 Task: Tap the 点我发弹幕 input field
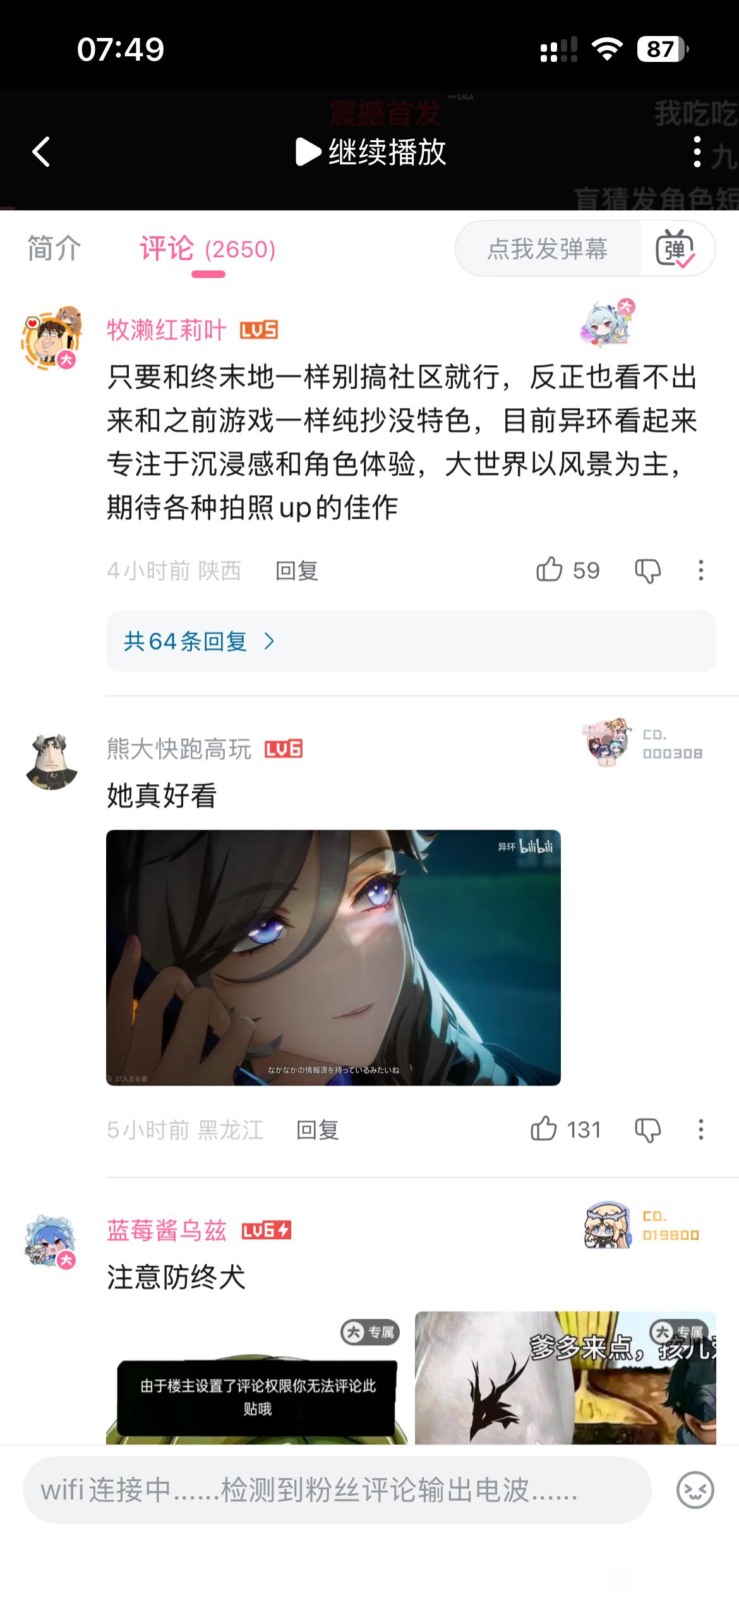coord(548,248)
